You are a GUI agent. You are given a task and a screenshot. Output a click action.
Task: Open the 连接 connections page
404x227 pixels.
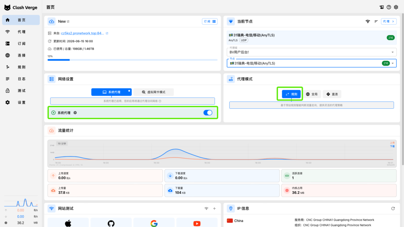pyautogui.click(x=21, y=55)
